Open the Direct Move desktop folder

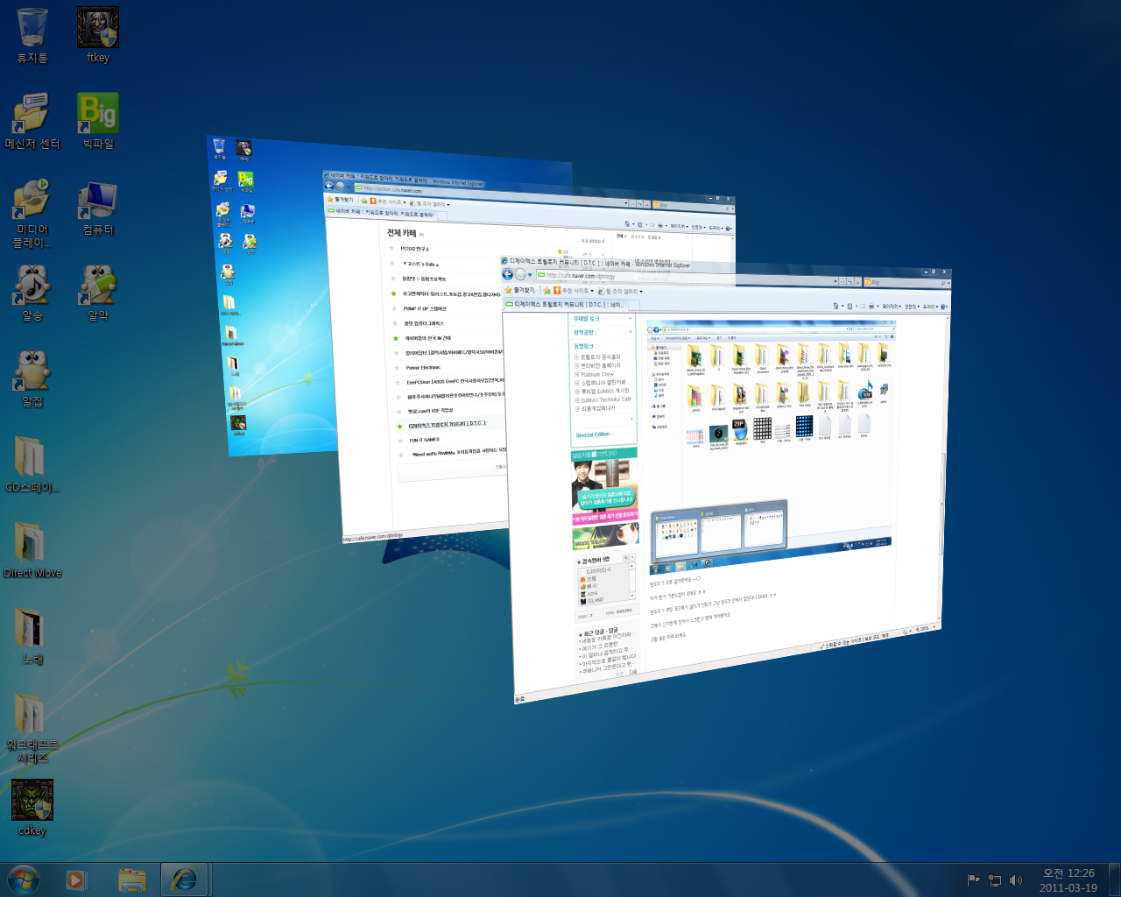[32, 552]
